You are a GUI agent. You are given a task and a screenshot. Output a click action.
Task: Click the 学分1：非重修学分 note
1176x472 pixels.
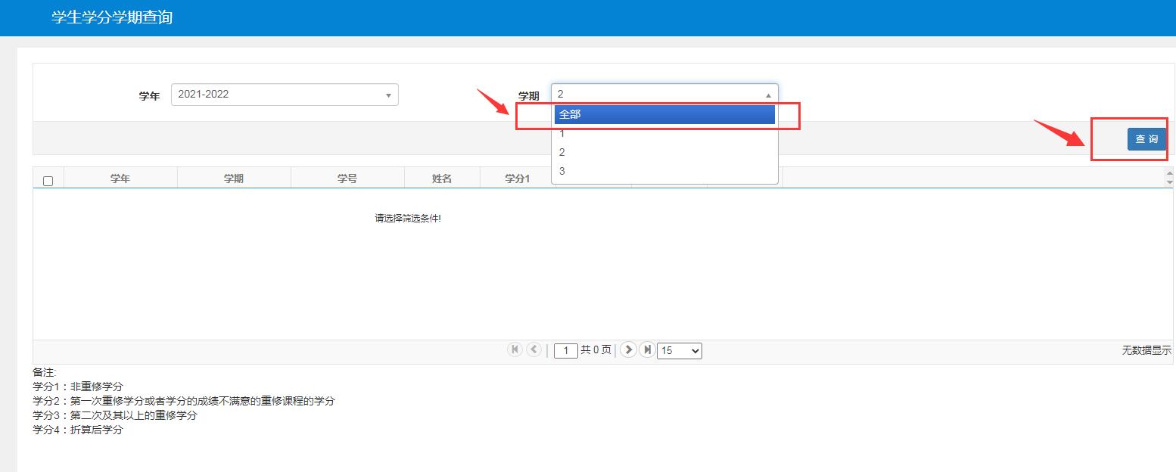[x=78, y=387]
